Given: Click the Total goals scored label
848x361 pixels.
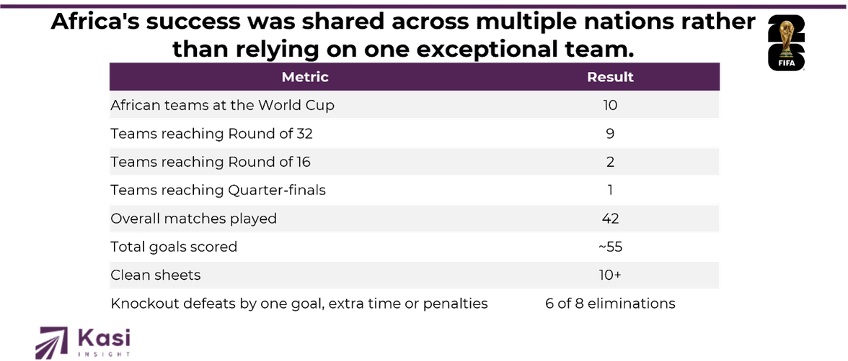Looking at the screenshot, I should coord(174,247).
